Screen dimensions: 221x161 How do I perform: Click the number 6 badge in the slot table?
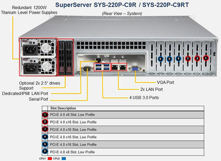(x=45, y=151)
